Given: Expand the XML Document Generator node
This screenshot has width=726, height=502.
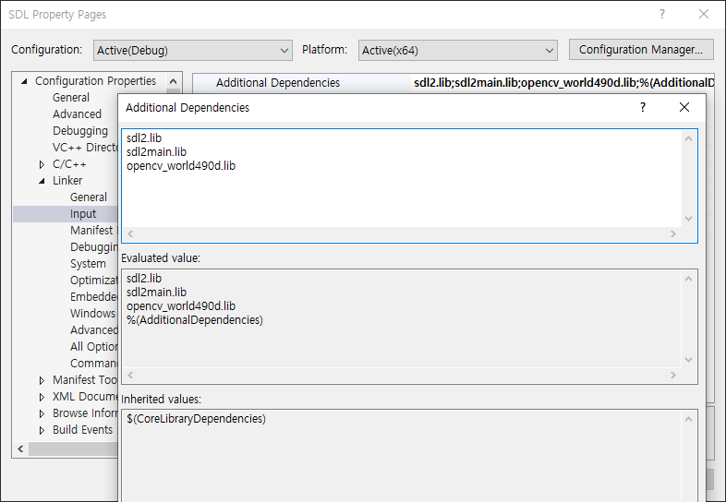Looking at the screenshot, I should click(x=42, y=397).
